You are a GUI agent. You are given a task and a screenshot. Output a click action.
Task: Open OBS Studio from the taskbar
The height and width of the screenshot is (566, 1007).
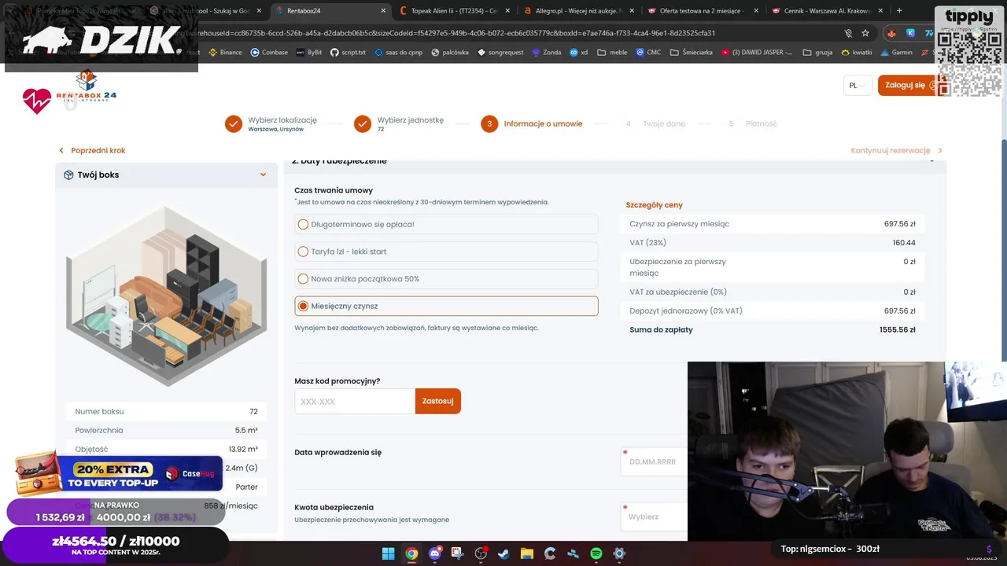[x=481, y=553]
